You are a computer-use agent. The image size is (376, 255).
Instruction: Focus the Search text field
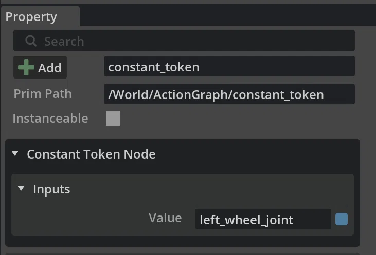(x=184, y=41)
